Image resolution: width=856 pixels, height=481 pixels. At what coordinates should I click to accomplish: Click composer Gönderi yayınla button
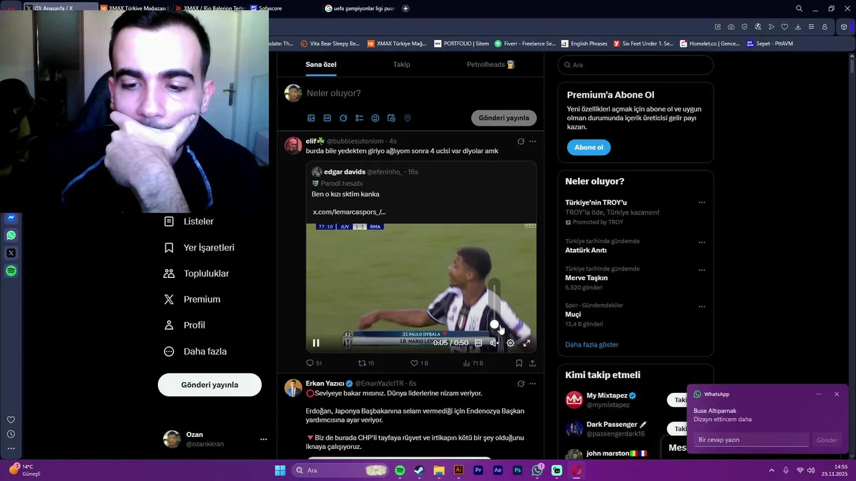pyautogui.click(x=504, y=118)
